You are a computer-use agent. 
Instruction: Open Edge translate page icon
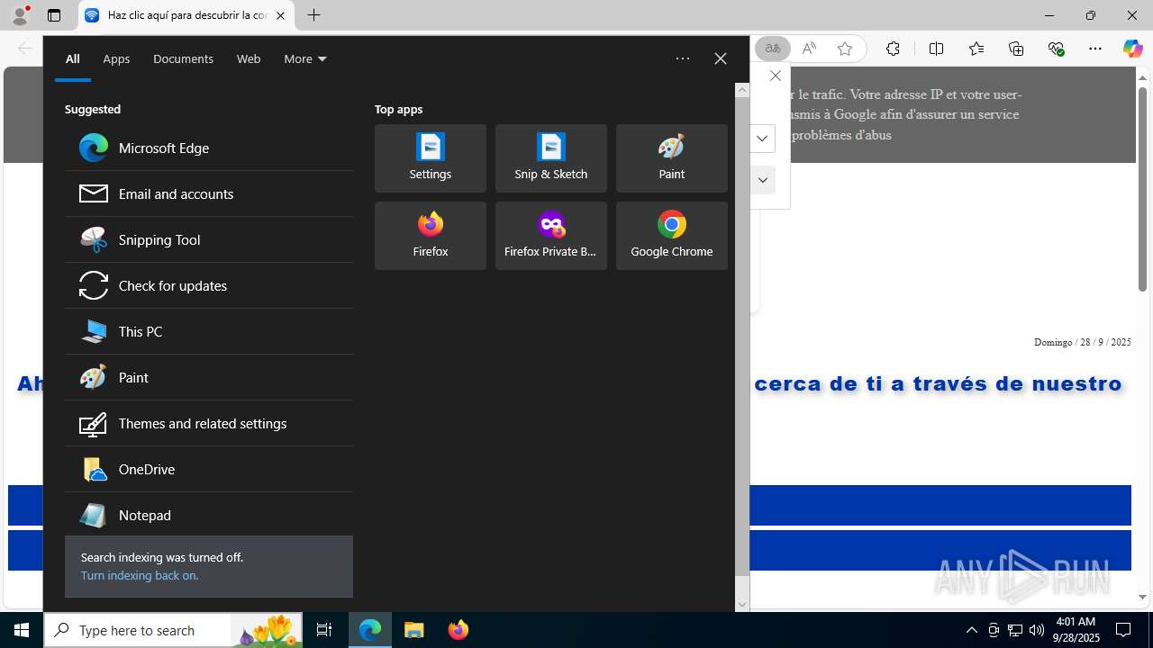(x=773, y=49)
